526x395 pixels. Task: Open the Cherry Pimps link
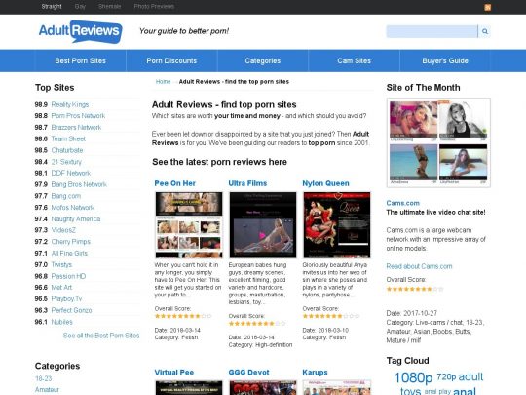pos(71,242)
